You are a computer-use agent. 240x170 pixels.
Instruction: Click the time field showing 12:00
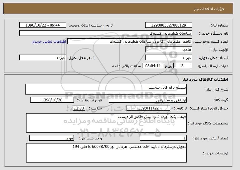click(x=79, y=108)
